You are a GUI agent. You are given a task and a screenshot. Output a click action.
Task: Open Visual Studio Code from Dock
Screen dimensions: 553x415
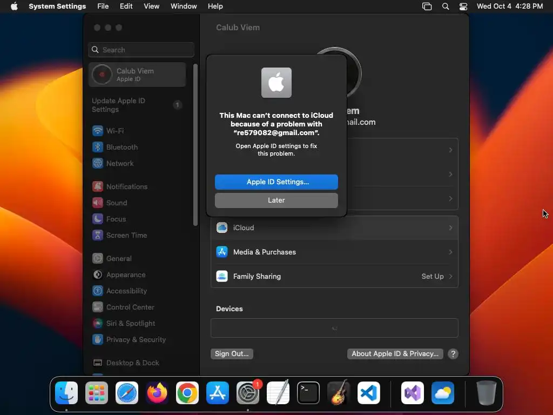coord(369,393)
